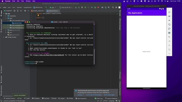Click the Profile app speedometer icon in toolbar

[x=92, y=7]
